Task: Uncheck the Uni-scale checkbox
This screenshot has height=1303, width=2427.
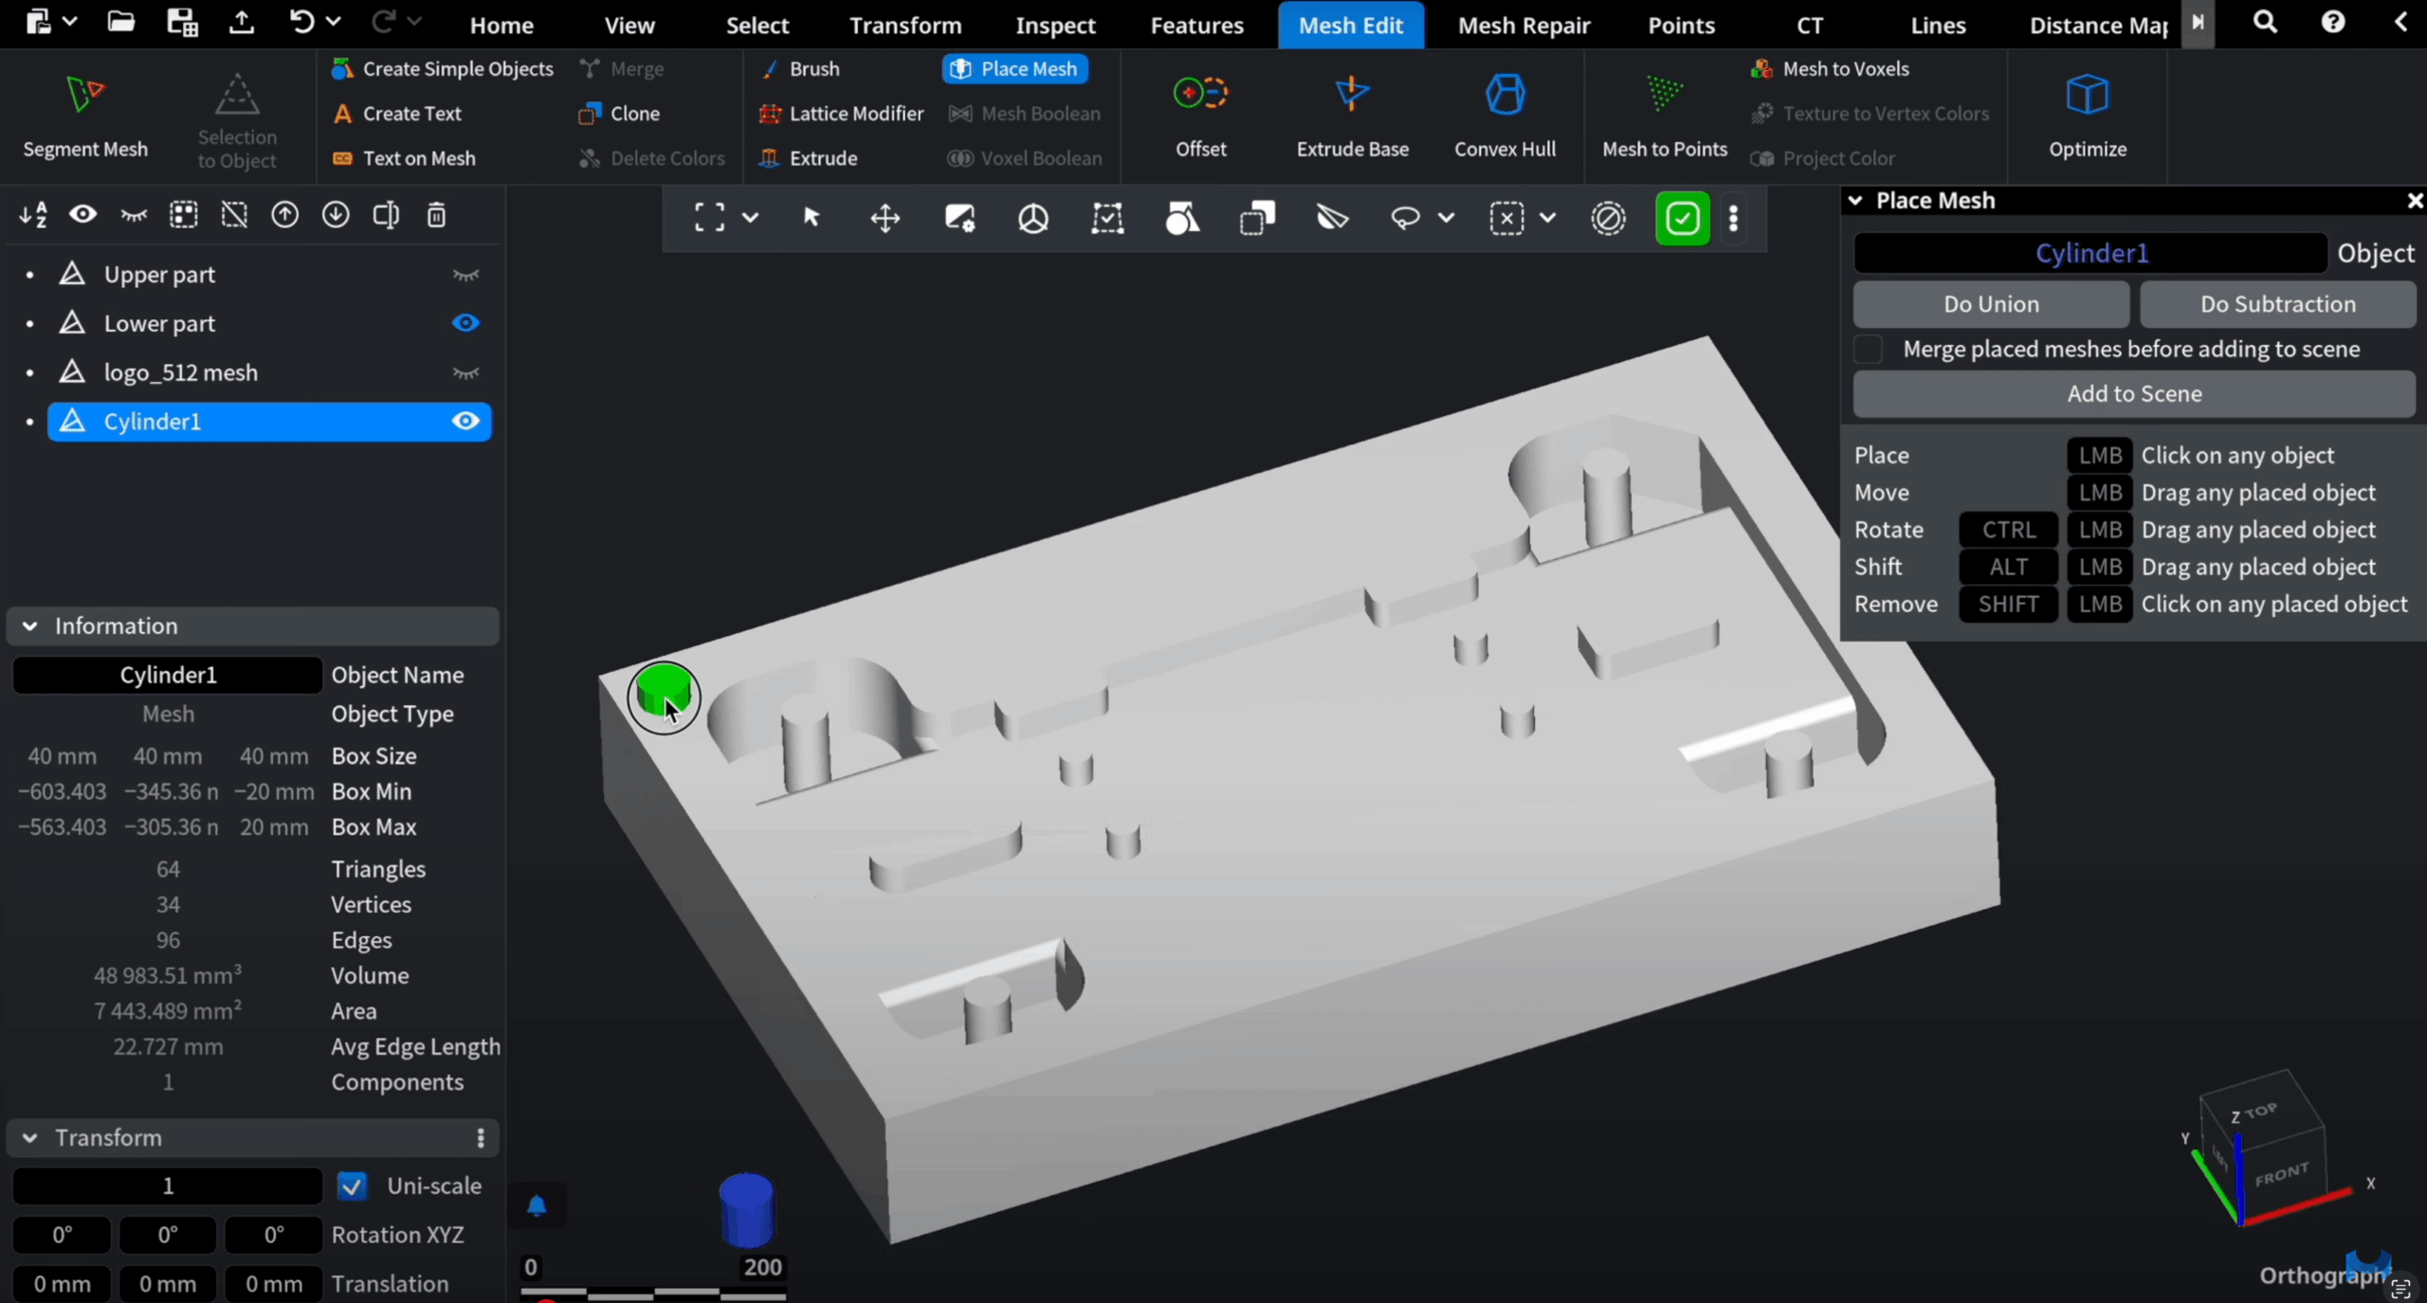Action: pos(352,1185)
